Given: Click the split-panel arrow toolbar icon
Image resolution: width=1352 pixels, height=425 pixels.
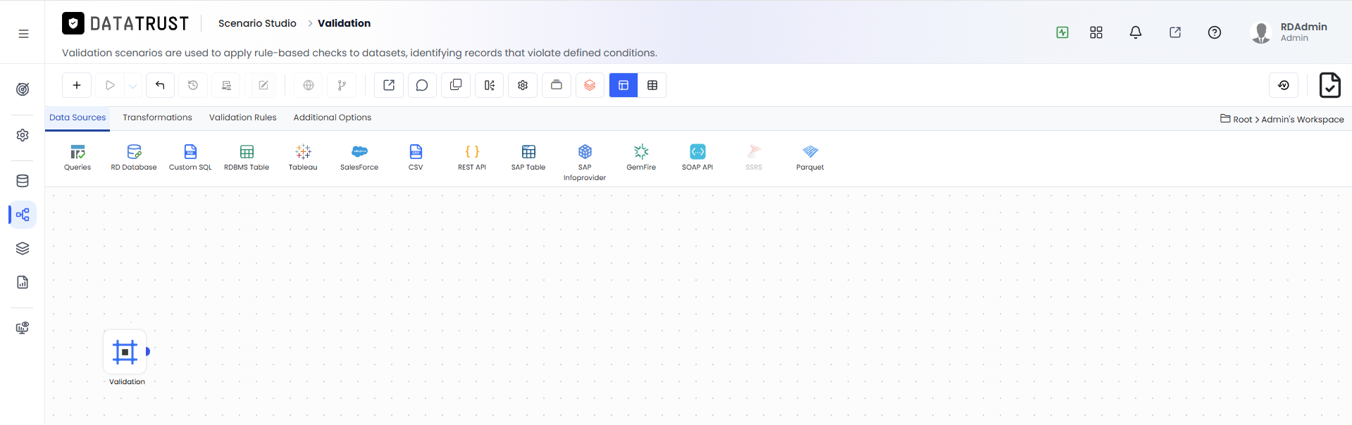Looking at the screenshot, I should click(489, 85).
